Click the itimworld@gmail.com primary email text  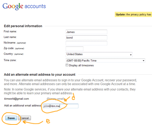(16, 99)
